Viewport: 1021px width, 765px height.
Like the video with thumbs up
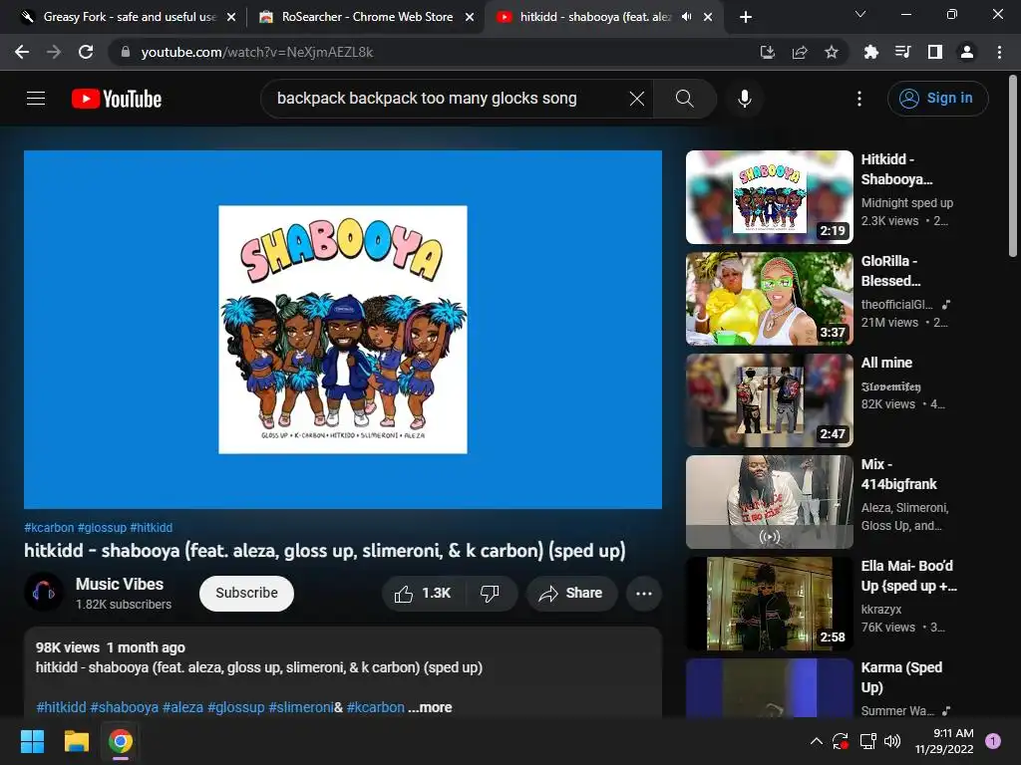tap(423, 594)
